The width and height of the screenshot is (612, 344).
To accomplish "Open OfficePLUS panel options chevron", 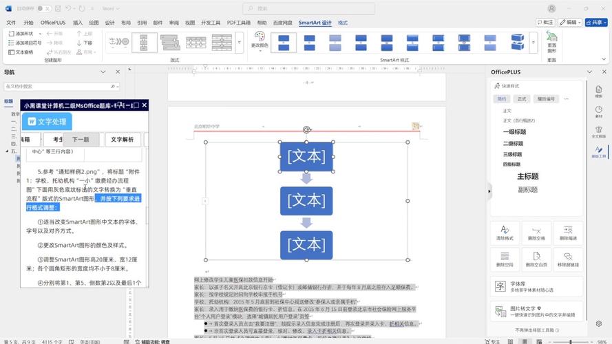I will (589, 72).
